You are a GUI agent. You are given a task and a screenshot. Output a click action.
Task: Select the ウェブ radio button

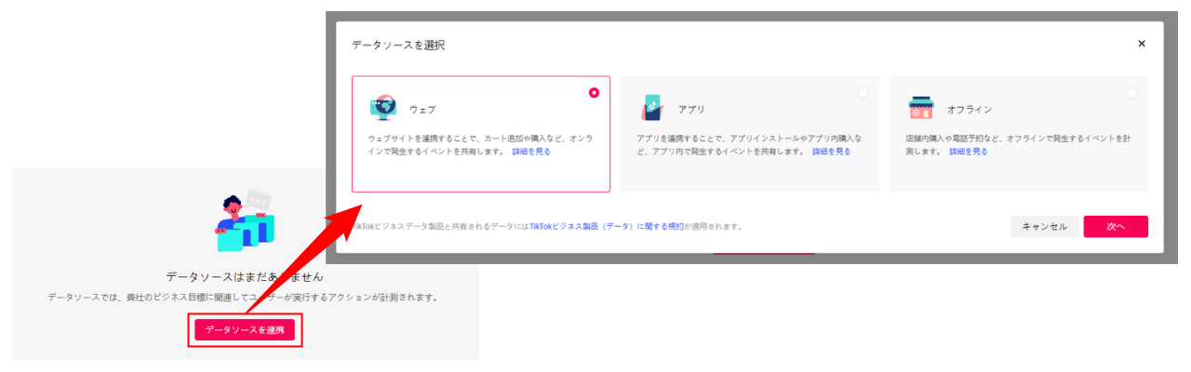[594, 92]
